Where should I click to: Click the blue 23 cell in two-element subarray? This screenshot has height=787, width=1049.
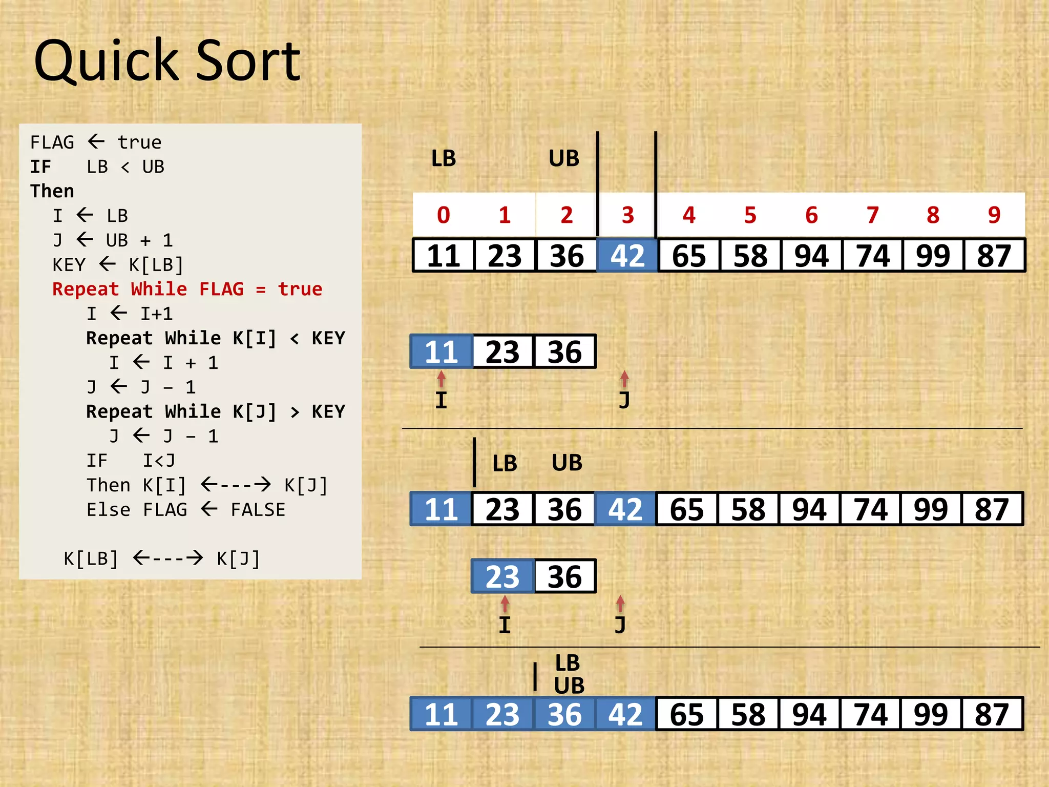tap(502, 576)
